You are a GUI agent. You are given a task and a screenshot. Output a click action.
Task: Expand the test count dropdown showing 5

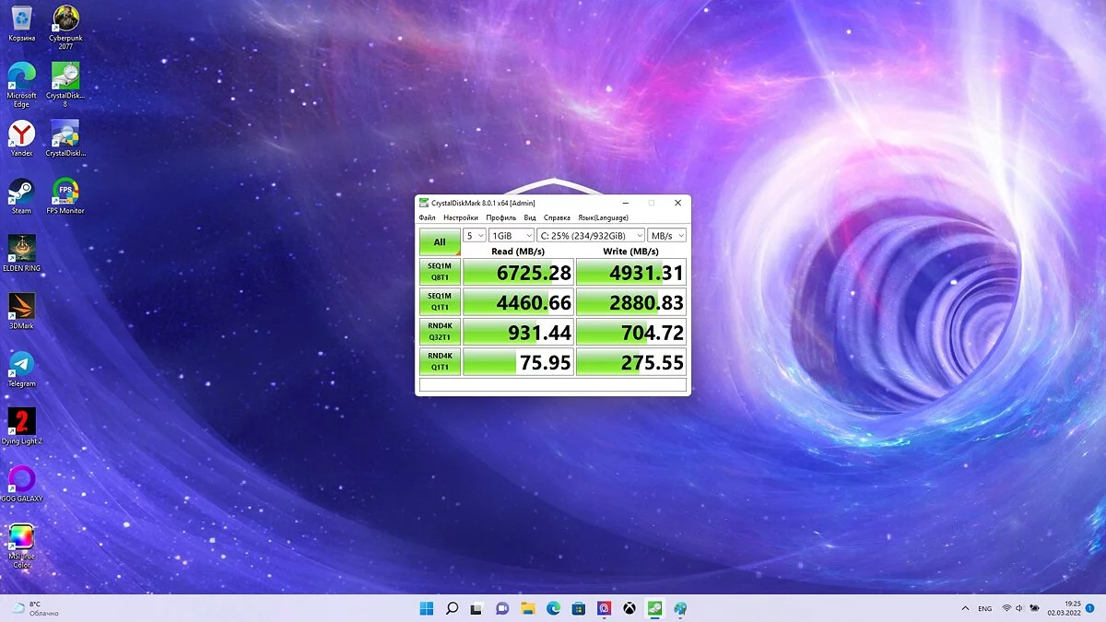[x=474, y=235]
